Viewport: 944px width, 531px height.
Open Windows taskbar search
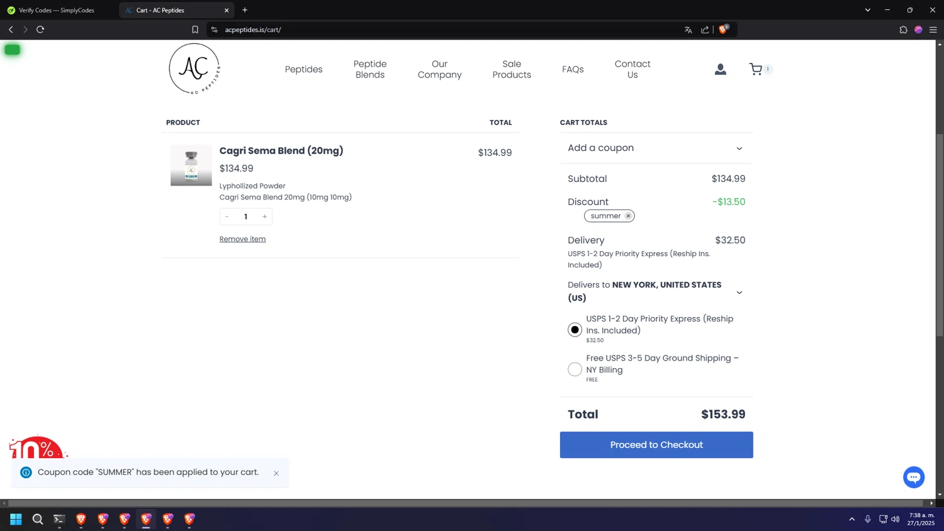[38, 519]
